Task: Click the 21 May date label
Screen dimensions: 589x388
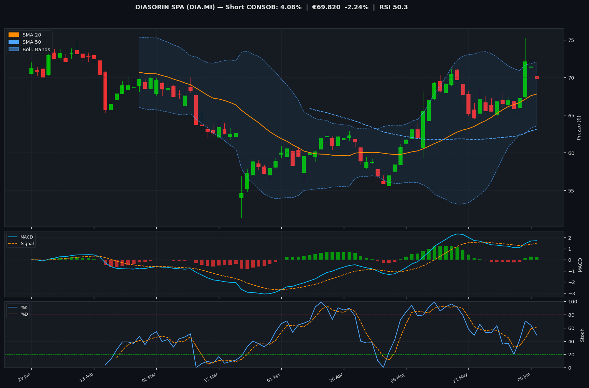Action: pyautogui.click(x=461, y=377)
